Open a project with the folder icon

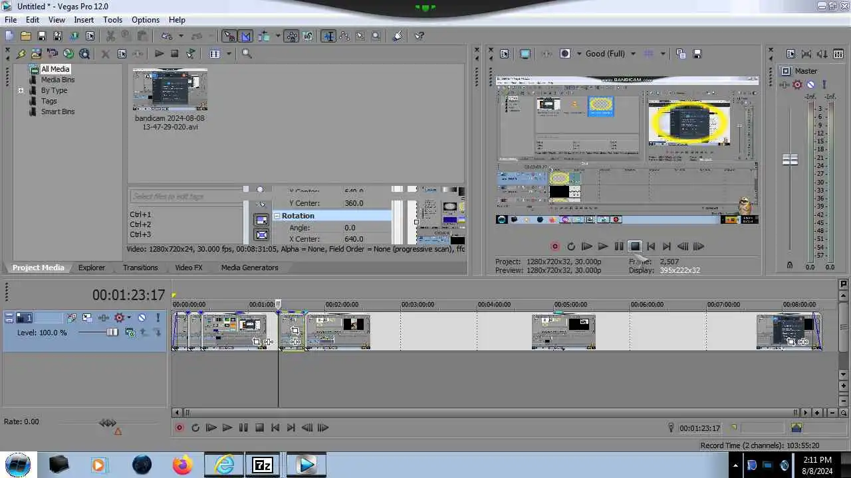[26, 36]
